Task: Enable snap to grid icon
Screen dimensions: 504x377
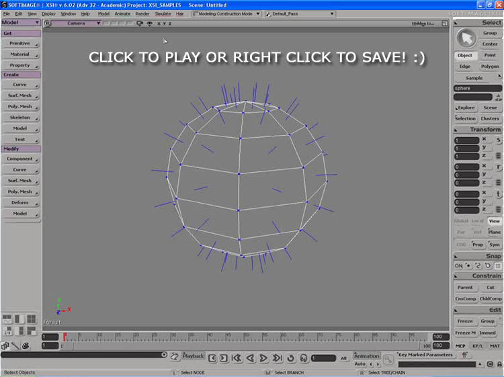Action: click(x=498, y=265)
